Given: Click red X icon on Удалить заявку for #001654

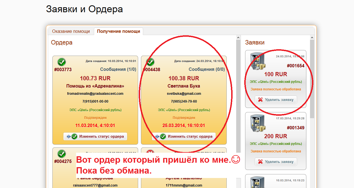Looking at the screenshot, I should pyautogui.click(x=260, y=100).
